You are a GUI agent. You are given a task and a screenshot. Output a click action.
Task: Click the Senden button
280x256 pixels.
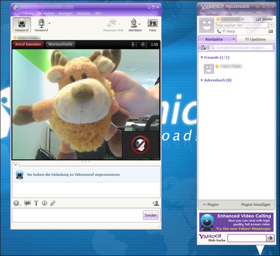click(151, 215)
